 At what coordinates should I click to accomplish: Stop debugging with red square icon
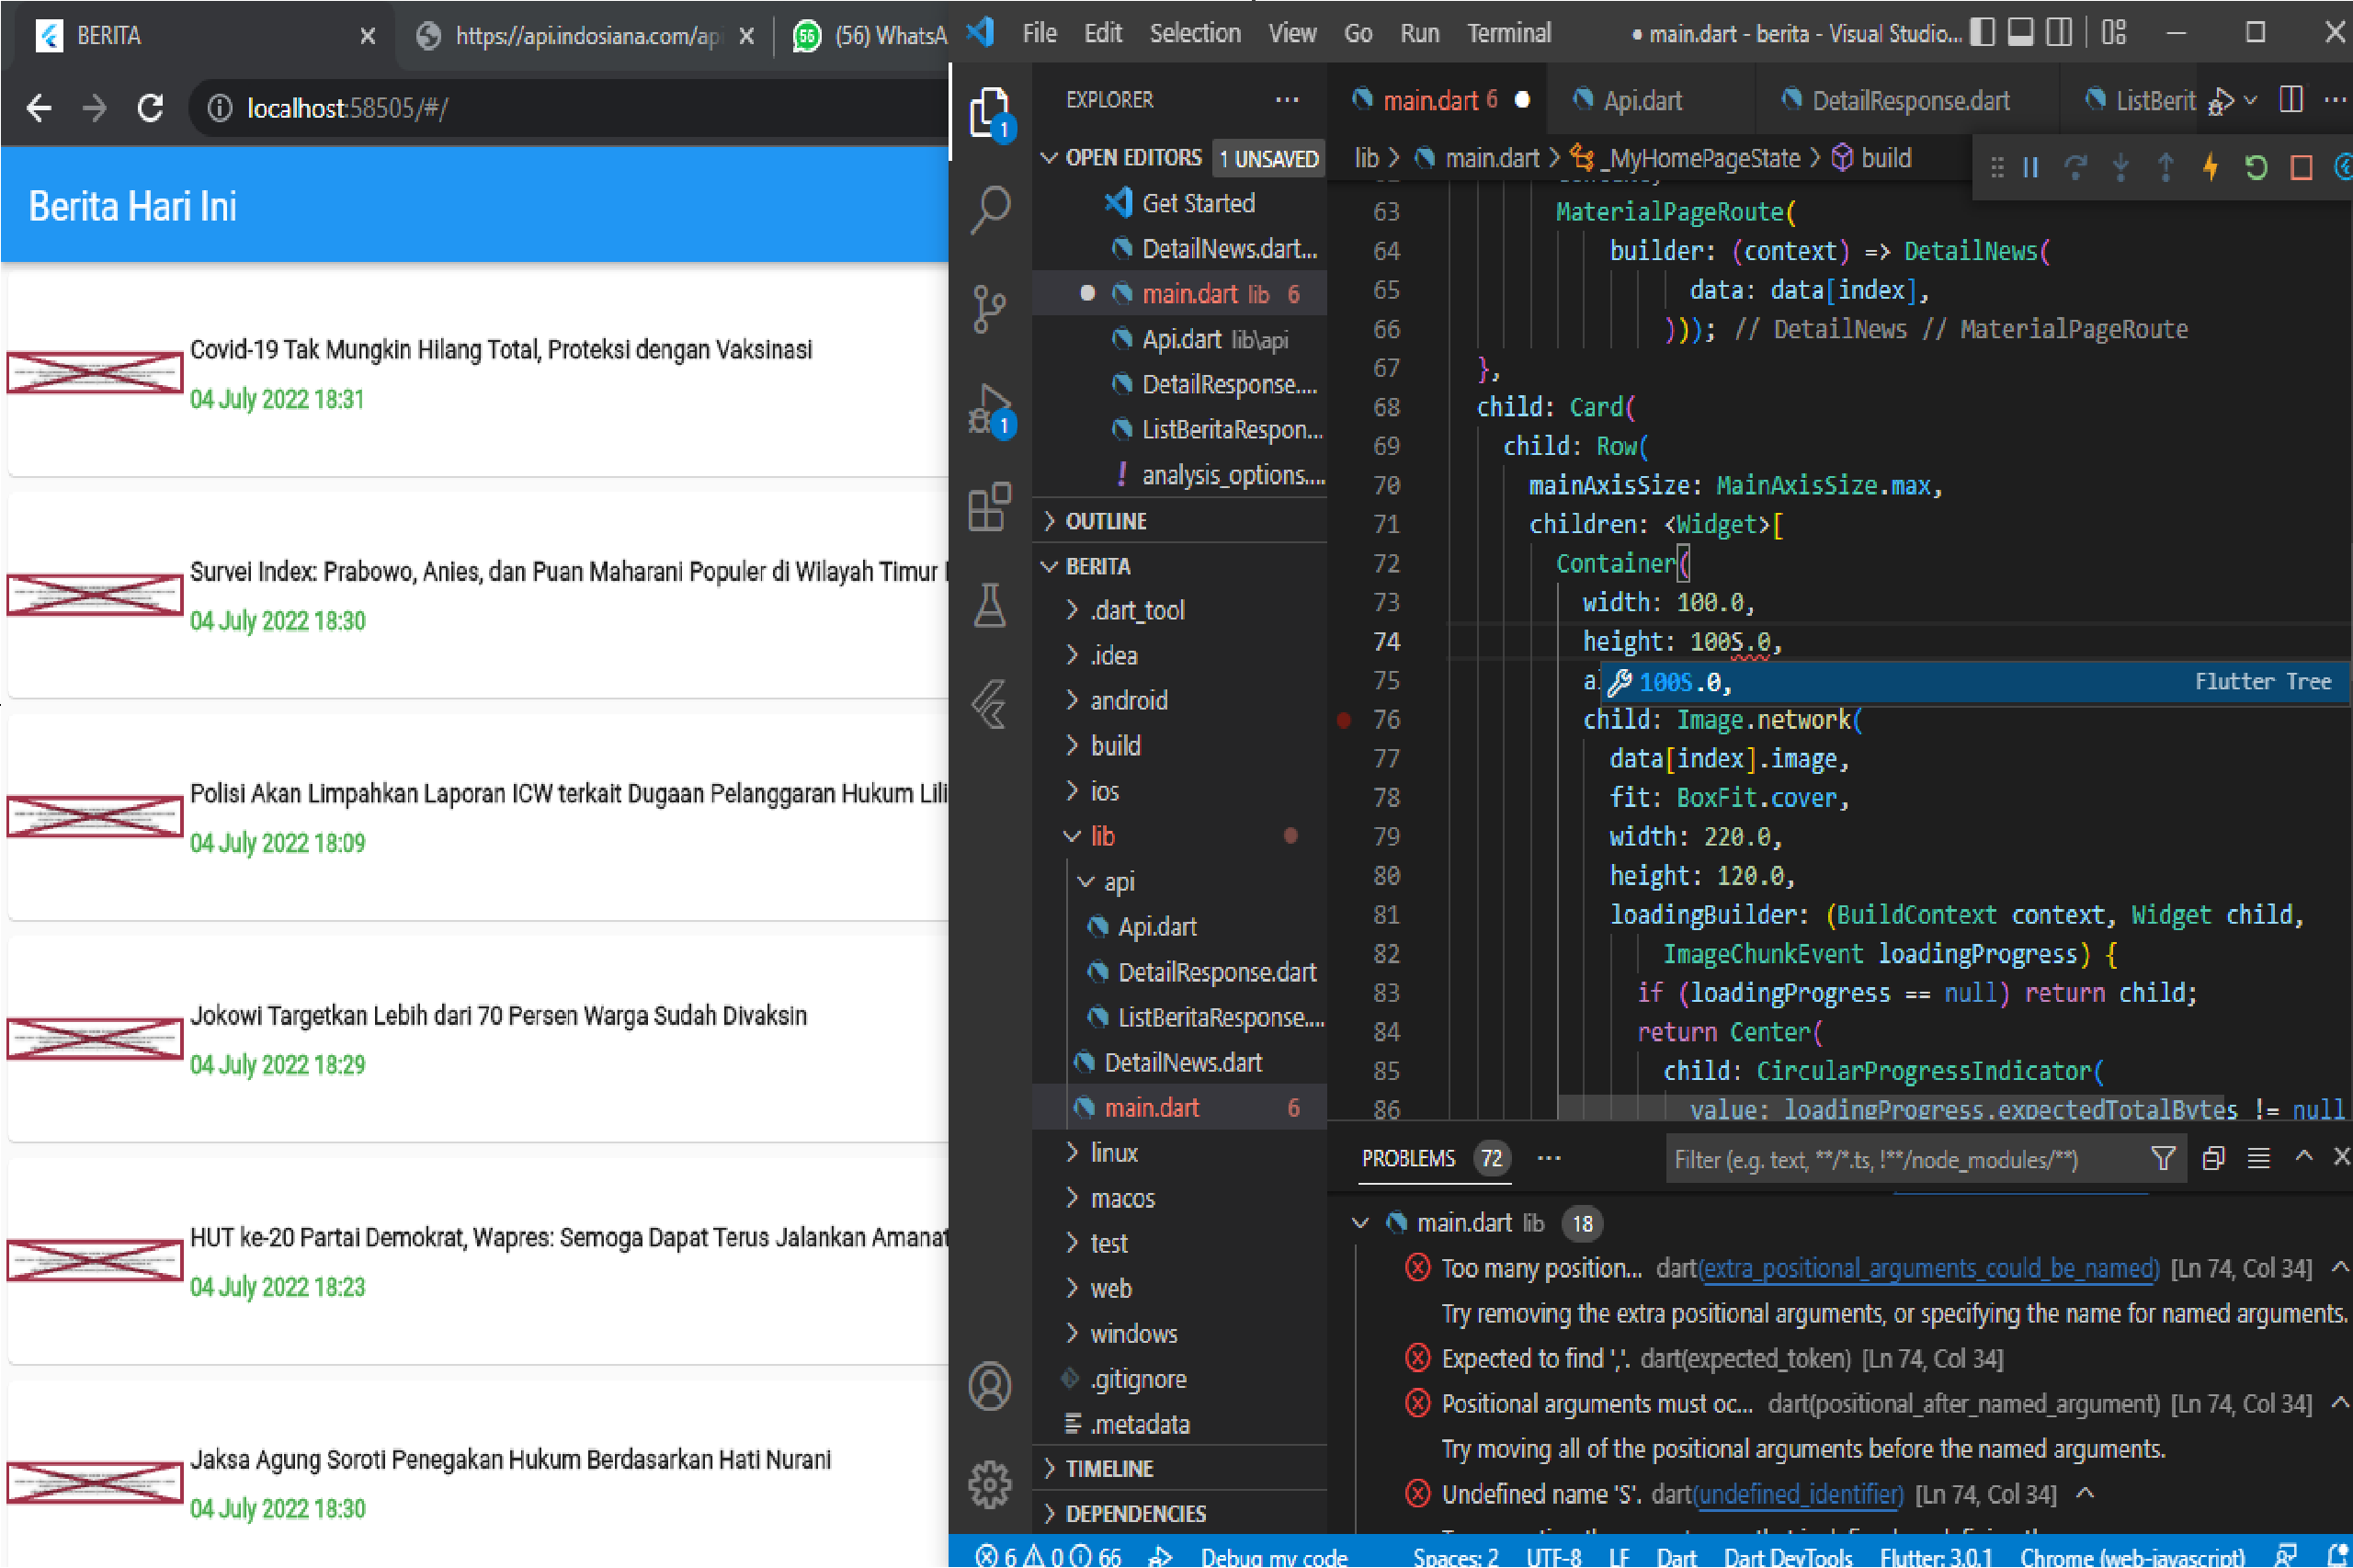coord(2301,167)
